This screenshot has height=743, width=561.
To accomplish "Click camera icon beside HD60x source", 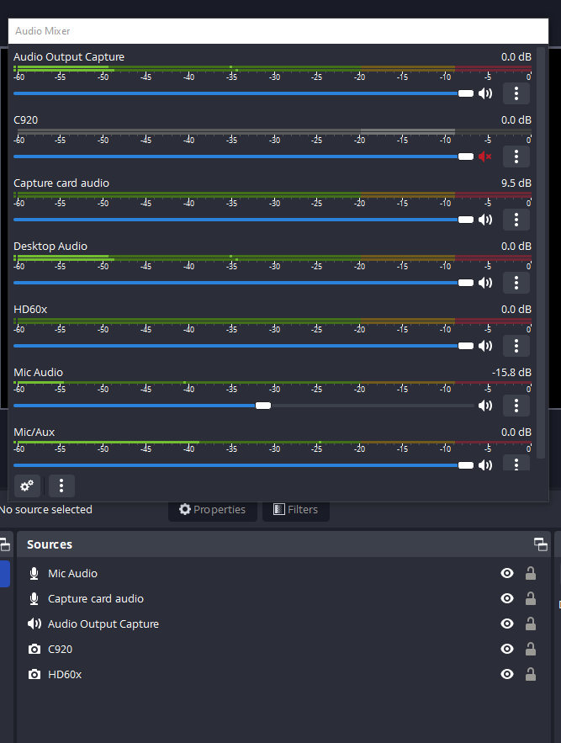I will point(34,674).
